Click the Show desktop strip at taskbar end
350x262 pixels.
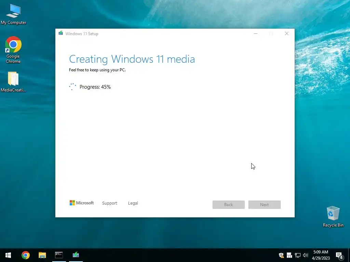[x=349, y=255]
